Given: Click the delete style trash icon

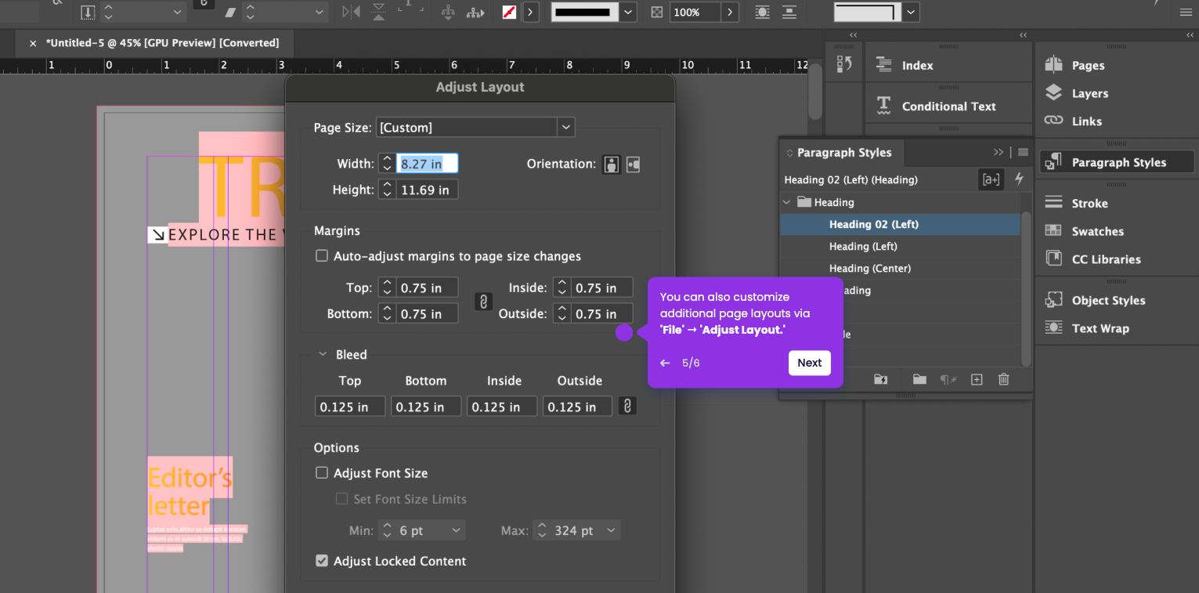Looking at the screenshot, I should (x=1003, y=379).
